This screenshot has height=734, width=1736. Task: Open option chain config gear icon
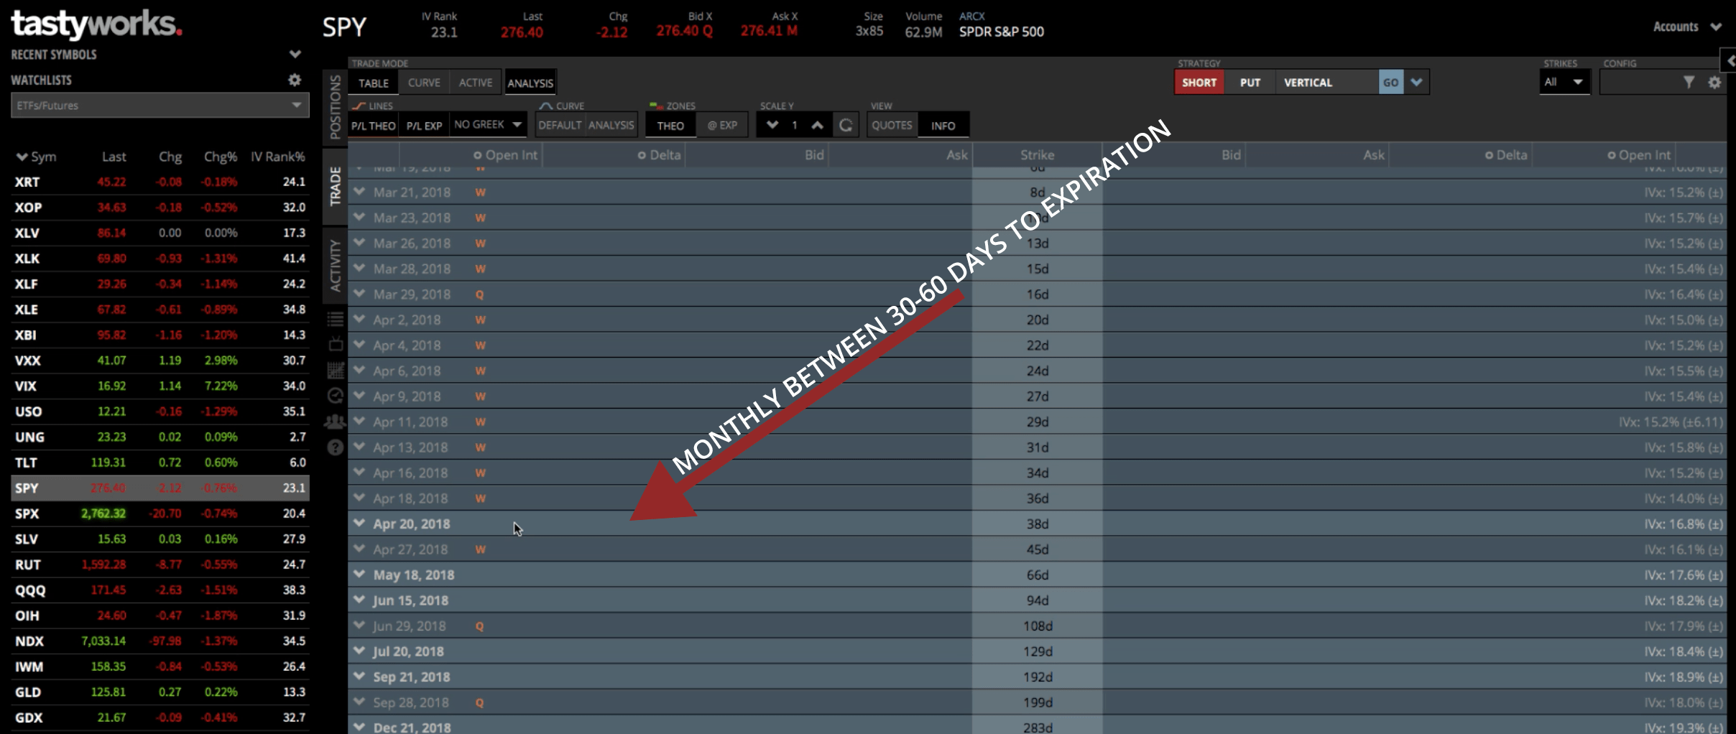pos(1714,83)
